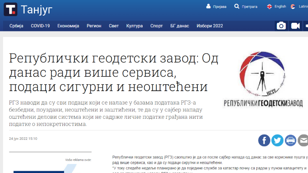
Task: Open the Спорт menu section
Action: point(156,26)
